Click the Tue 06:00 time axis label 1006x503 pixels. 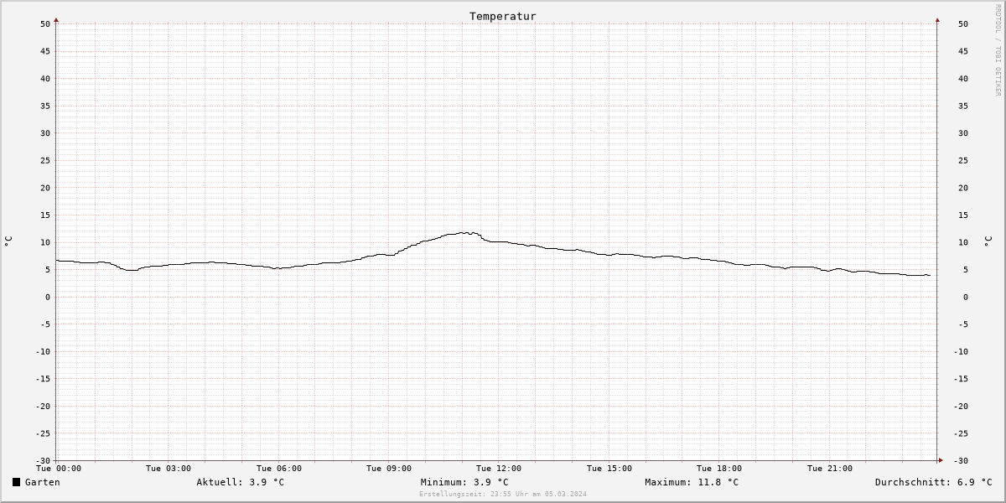coord(279,469)
